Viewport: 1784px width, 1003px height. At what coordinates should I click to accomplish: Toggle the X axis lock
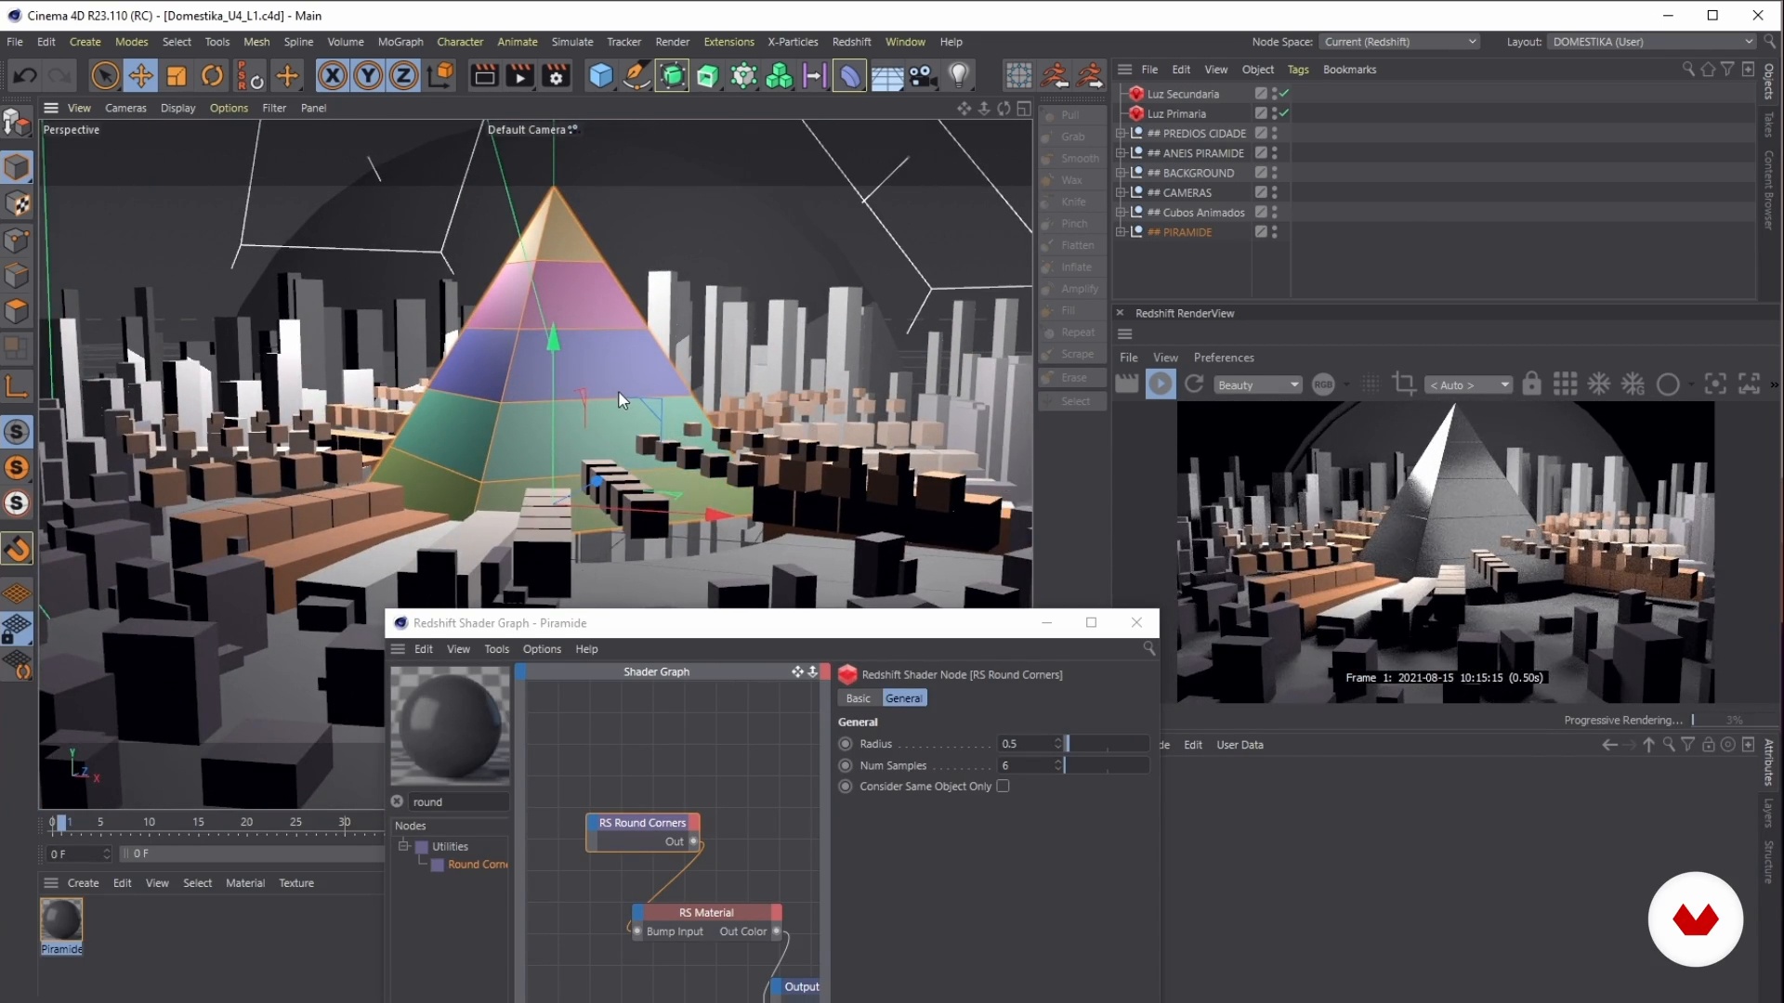(x=332, y=75)
